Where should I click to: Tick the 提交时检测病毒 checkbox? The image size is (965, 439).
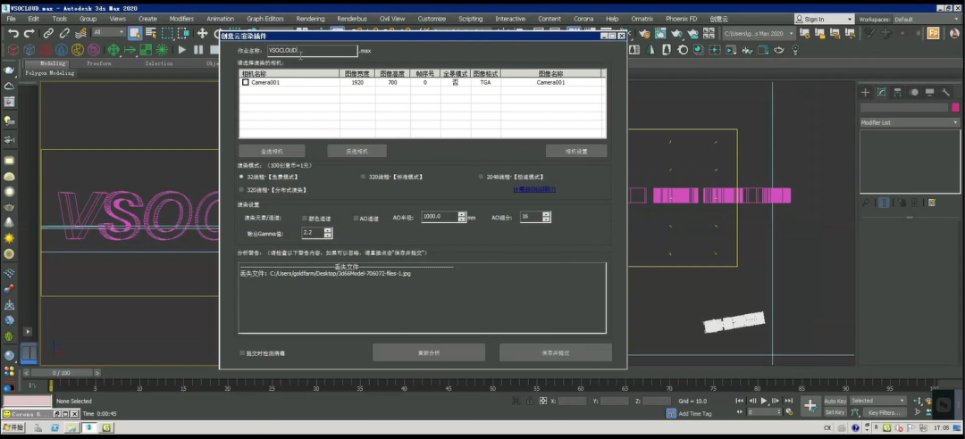242,353
